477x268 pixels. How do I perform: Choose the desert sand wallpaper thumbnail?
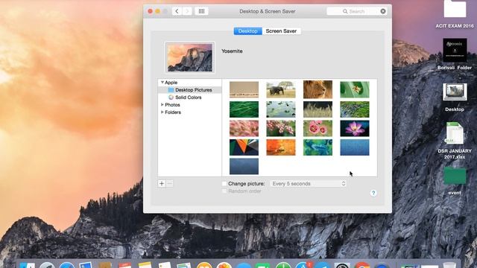pyautogui.click(x=244, y=89)
